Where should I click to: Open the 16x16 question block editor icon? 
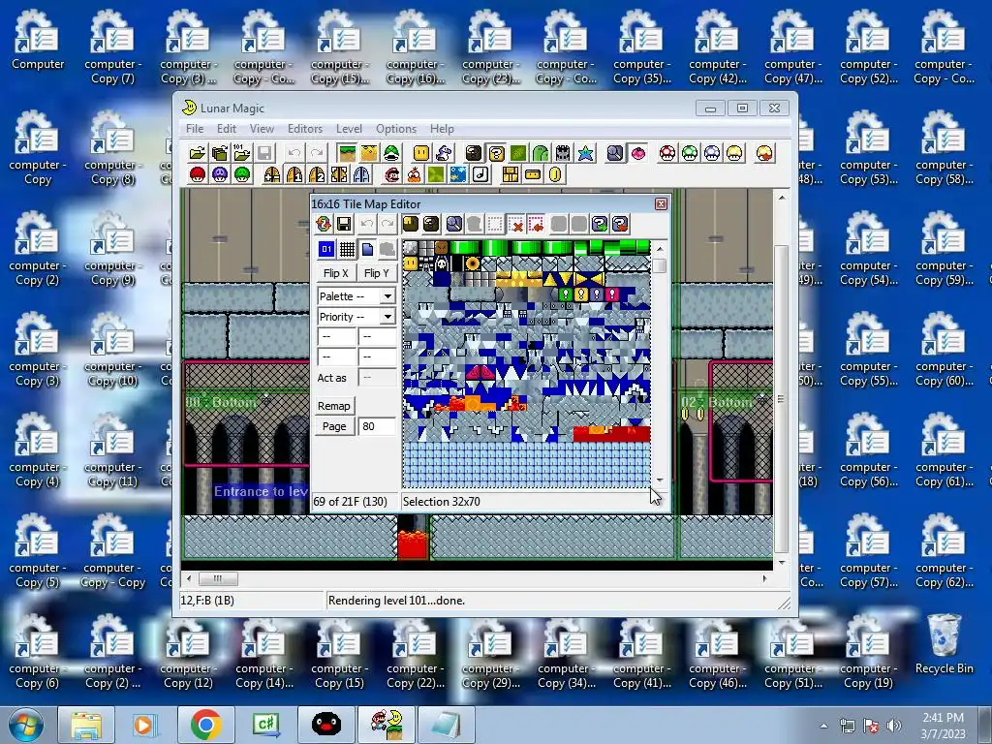(497, 153)
